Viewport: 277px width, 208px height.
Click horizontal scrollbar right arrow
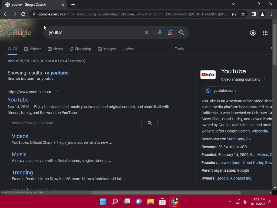click(270, 193)
